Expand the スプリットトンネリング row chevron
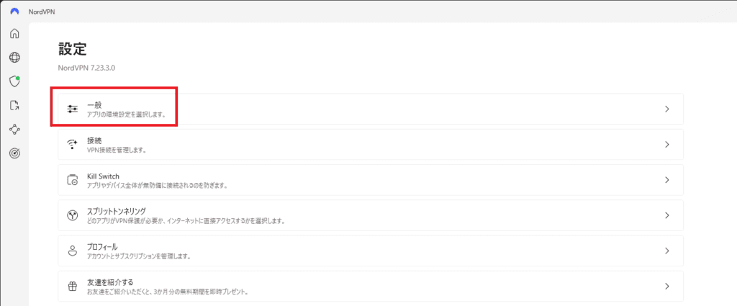 tap(667, 215)
